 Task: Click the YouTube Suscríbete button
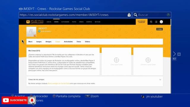[15, 100]
